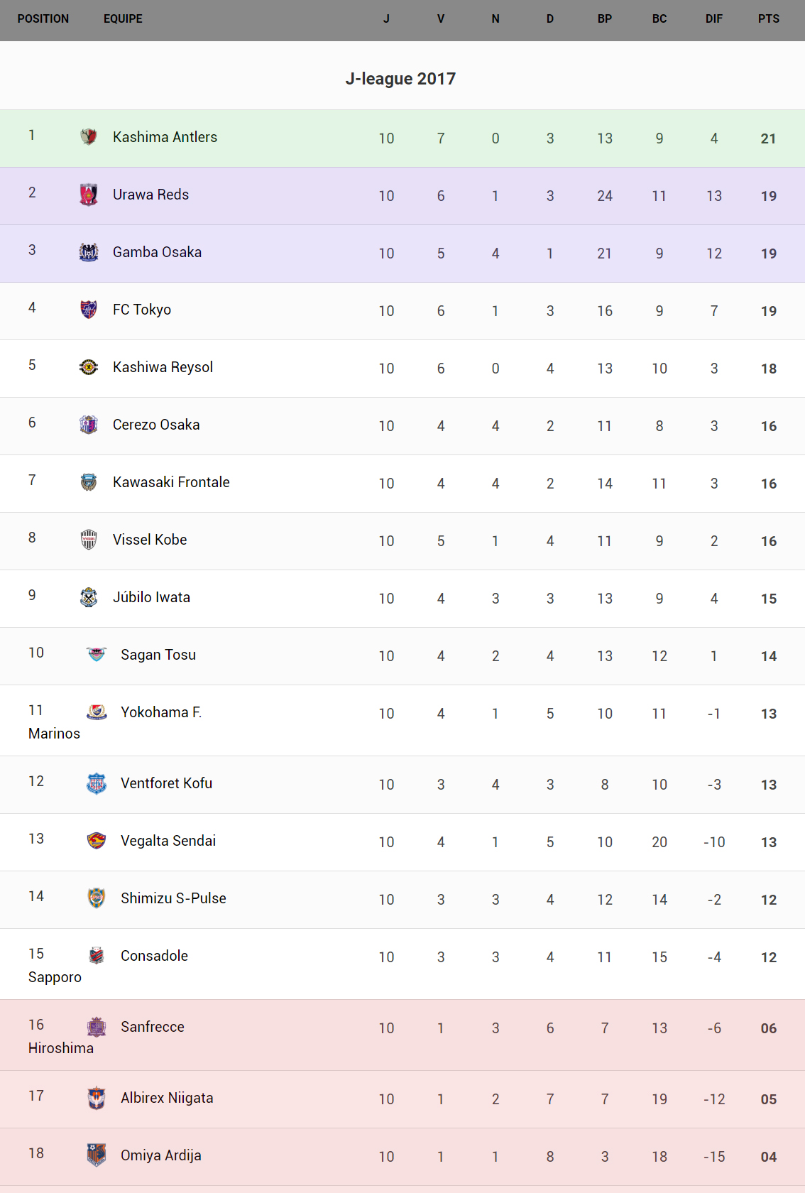Open the Cerezo Osaka team name
The height and width of the screenshot is (1193, 805).
pyautogui.click(x=156, y=425)
